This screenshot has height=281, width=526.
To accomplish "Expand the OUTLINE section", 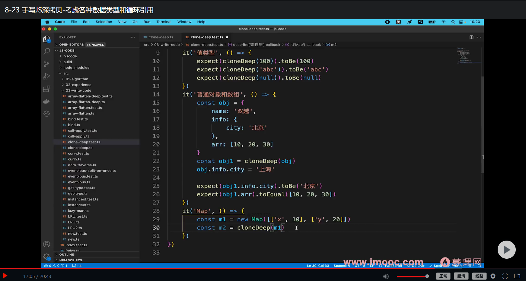I will [66, 254].
